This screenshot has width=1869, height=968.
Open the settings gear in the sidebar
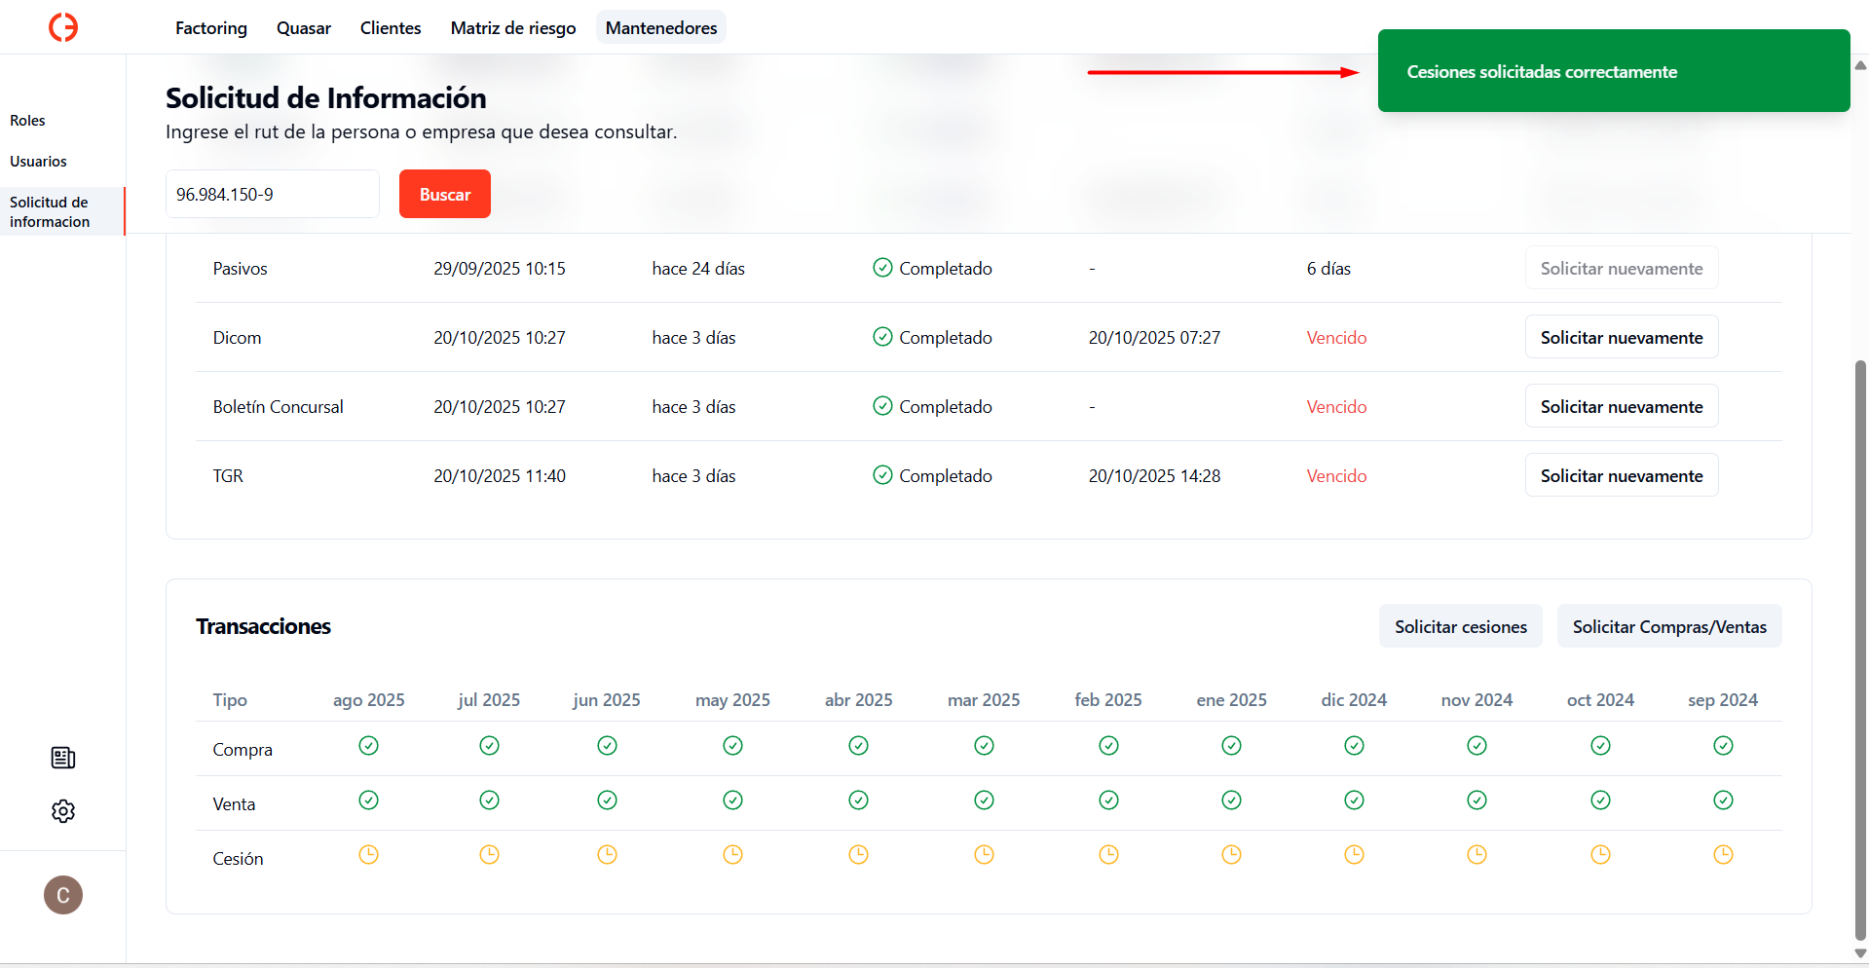coord(62,810)
